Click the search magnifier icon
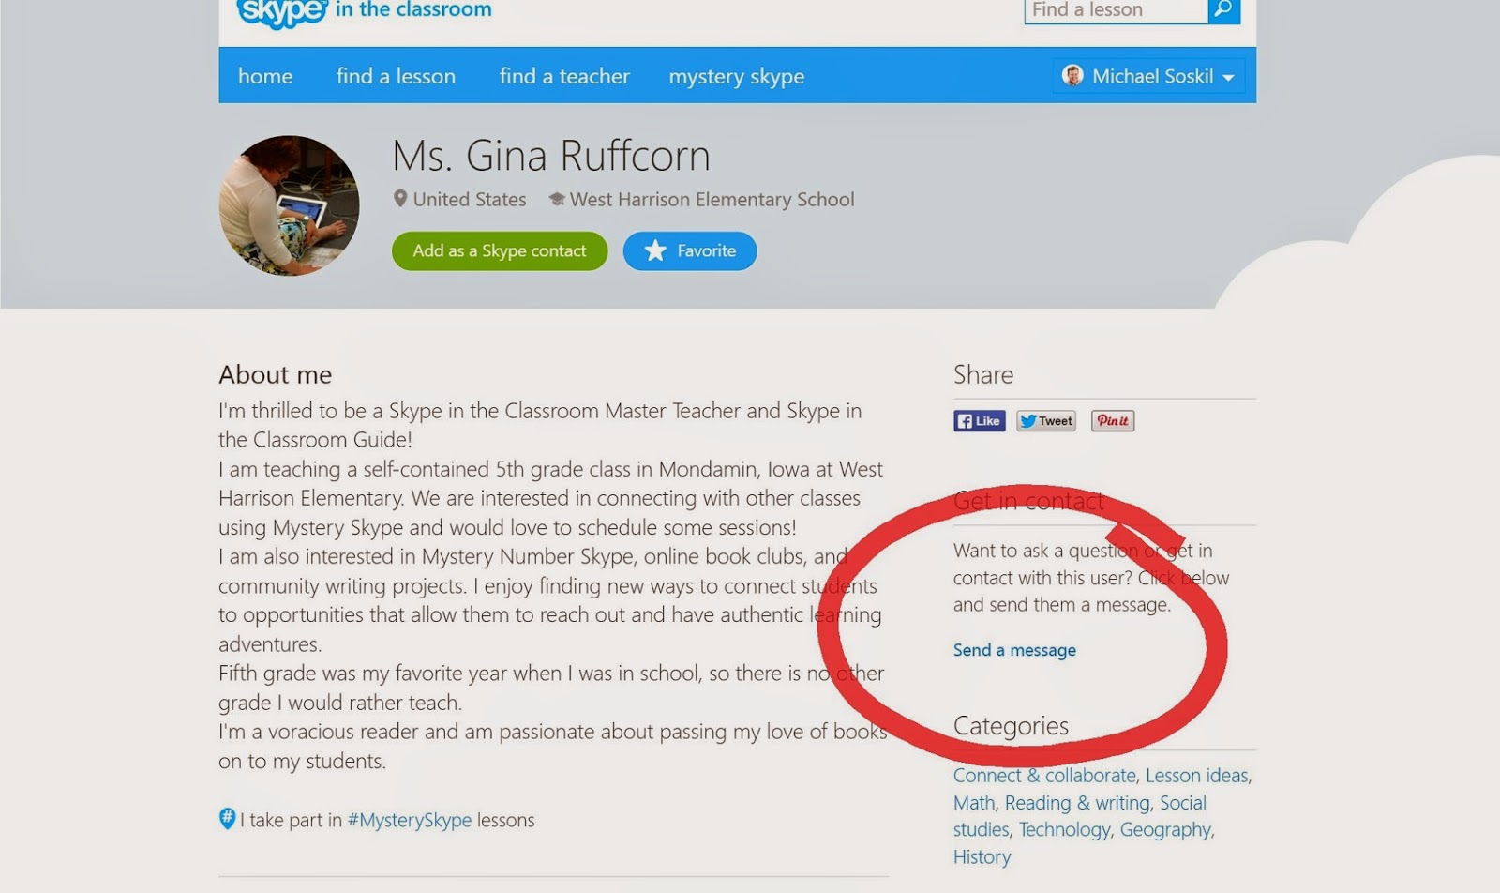Image resolution: width=1500 pixels, height=893 pixels. [1223, 10]
